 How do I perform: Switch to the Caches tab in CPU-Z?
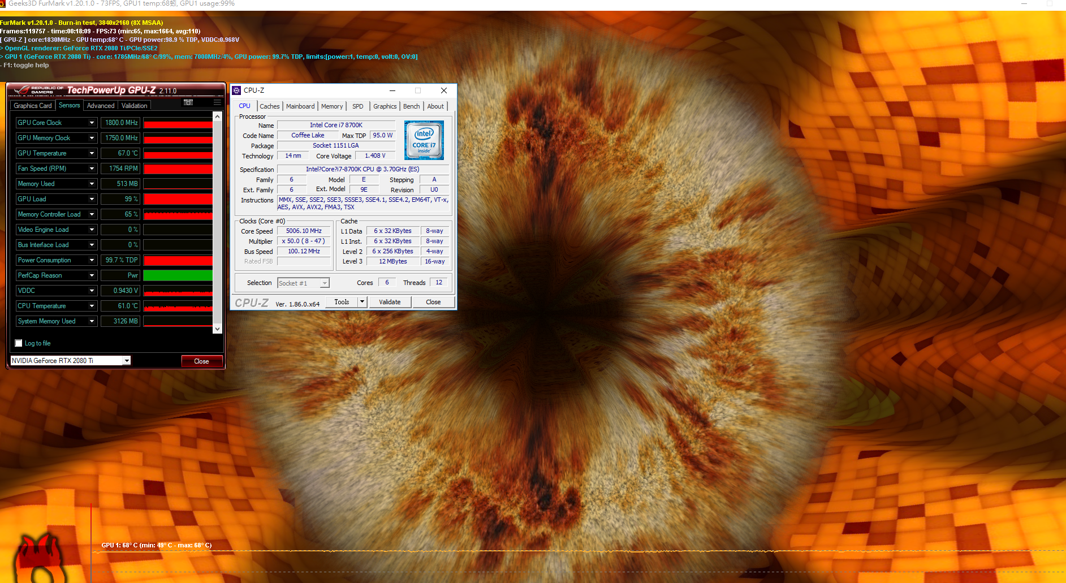tap(270, 106)
